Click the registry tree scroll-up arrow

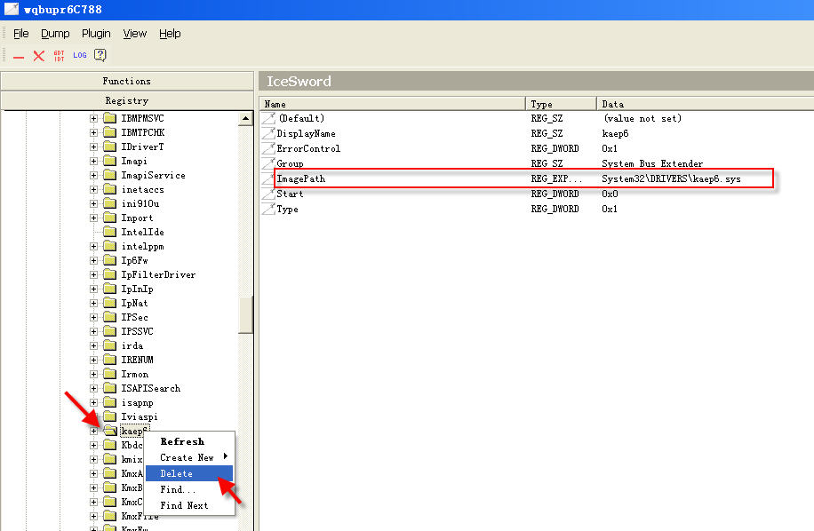pyautogui.click(x=245, y=119)
